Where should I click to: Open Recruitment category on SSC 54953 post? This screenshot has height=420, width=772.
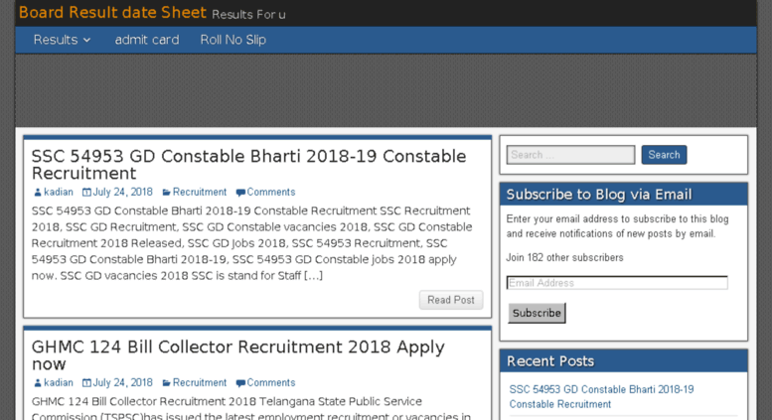(x=200, y=192)
